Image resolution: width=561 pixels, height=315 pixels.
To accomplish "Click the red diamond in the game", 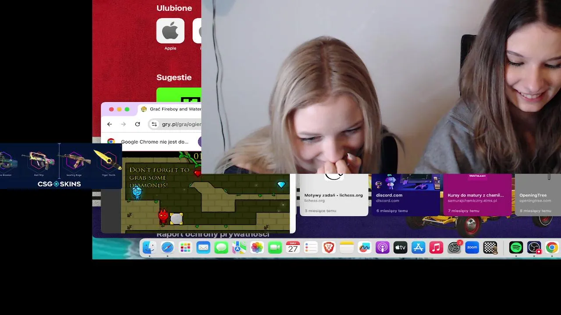I will tap(197, 174).
